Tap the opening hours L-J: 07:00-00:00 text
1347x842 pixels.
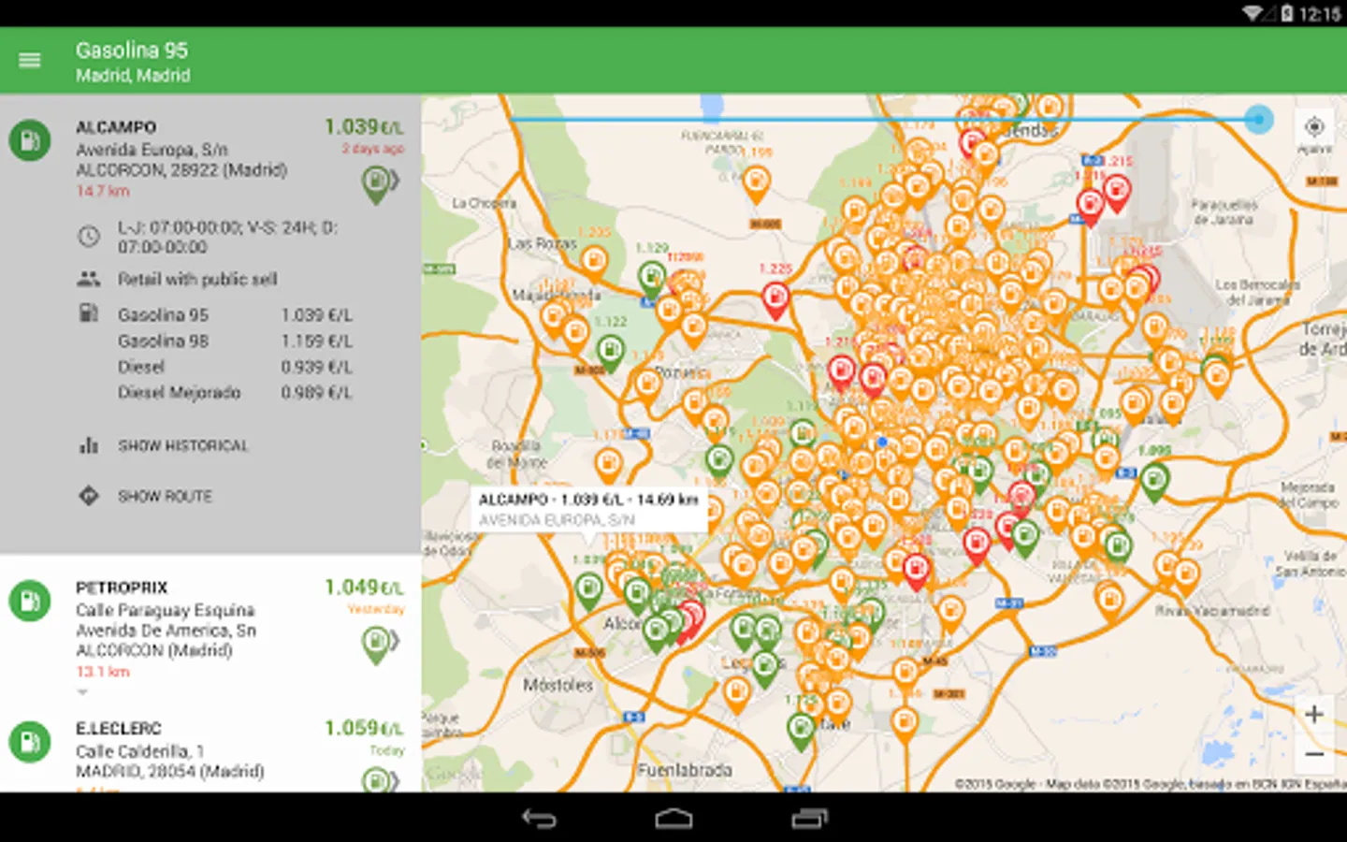tap(227, 237)
